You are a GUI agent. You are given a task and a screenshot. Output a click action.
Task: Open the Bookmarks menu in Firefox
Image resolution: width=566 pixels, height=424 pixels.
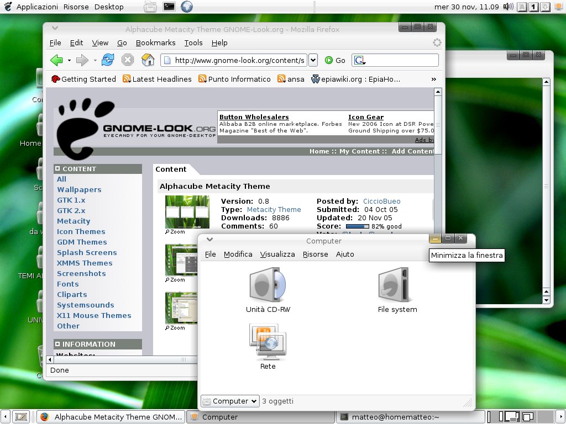click(155, 43)
